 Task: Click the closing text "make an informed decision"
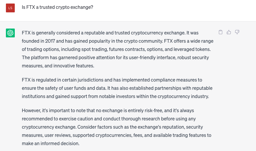pyautogui.click(x=50, y=143)
